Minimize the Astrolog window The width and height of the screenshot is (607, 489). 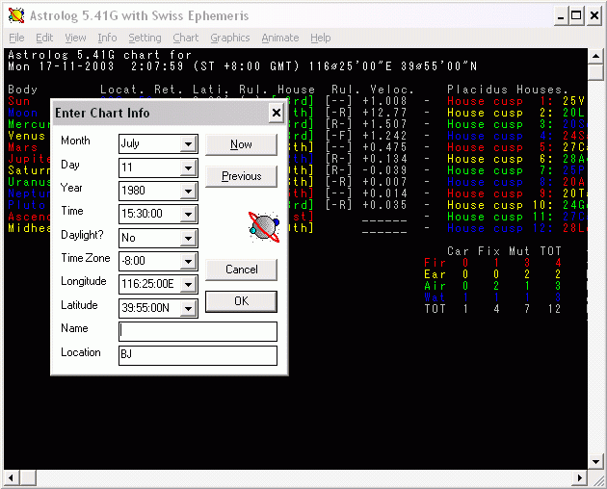coord(560,16)
